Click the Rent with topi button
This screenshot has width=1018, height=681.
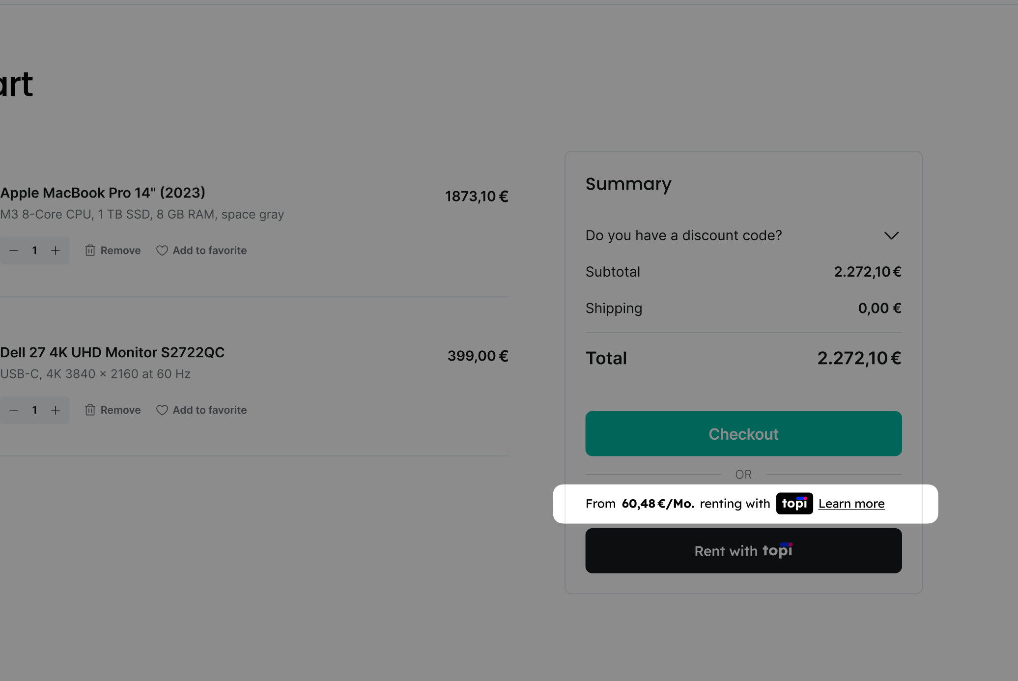click(743, 551)
